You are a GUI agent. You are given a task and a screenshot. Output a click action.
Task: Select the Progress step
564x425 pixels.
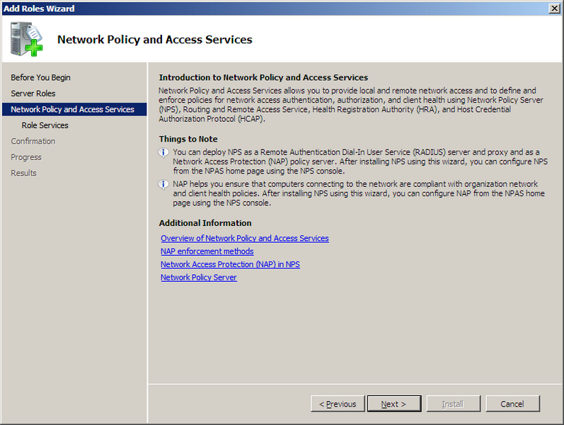pos(26,157)
